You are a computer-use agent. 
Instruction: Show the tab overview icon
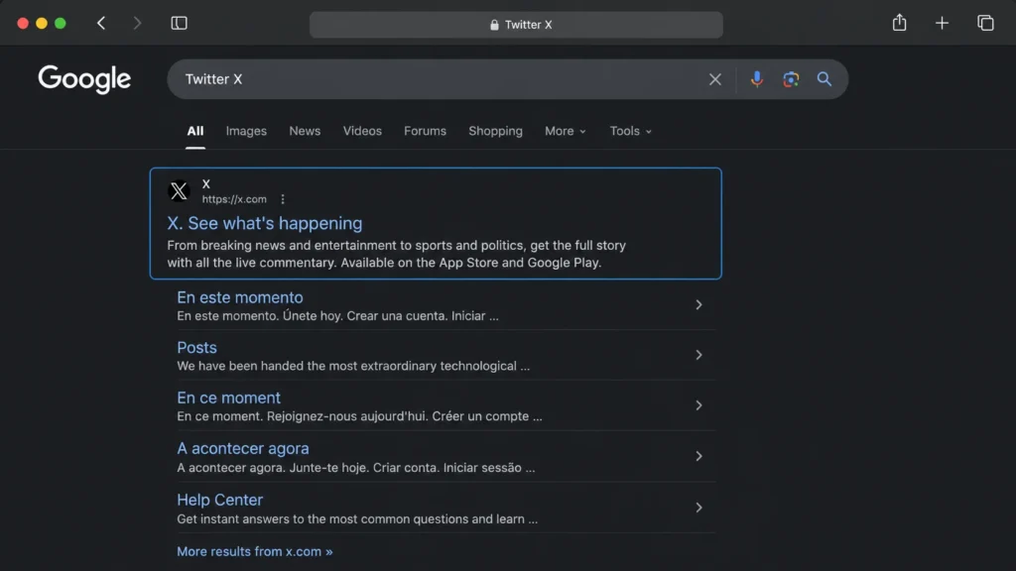tap(985, 24)
